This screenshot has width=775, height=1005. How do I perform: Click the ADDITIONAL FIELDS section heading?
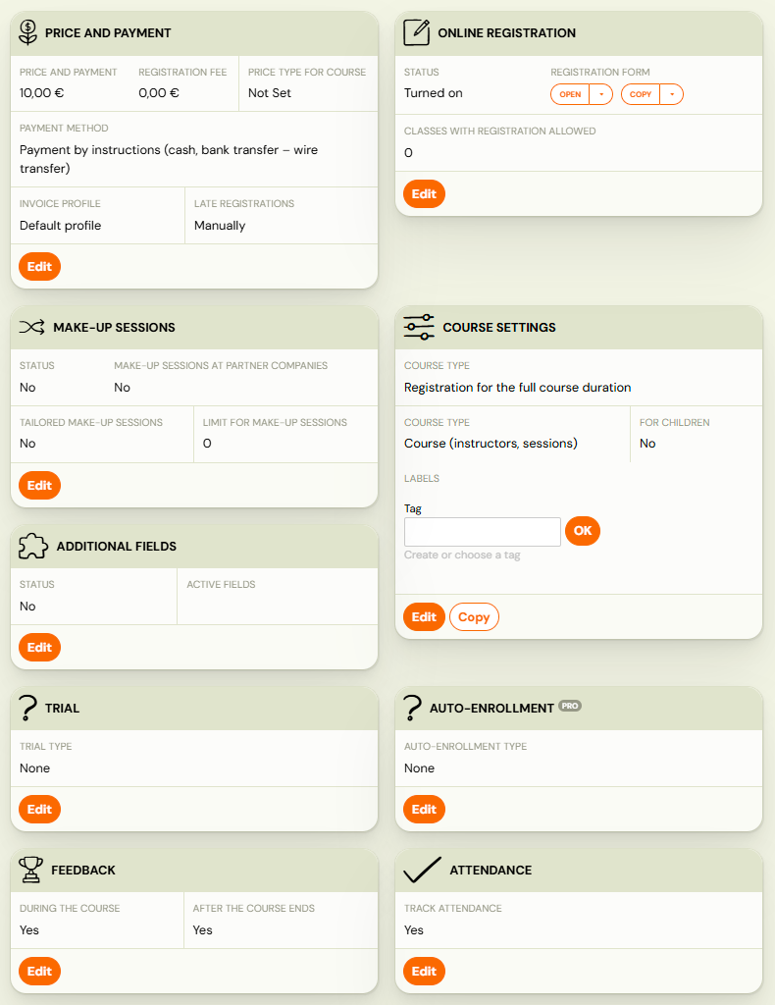pyautogui.click(x=117, y=546)
